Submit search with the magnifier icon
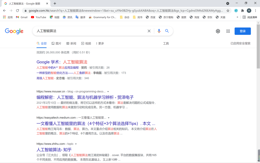 [167, 31]
